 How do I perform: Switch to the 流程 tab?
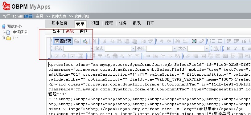(109, 23)
